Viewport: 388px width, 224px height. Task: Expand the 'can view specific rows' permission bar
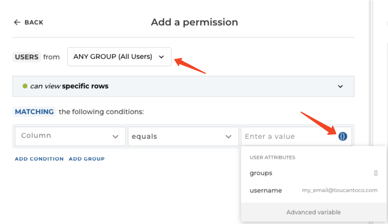pos(183,86)
